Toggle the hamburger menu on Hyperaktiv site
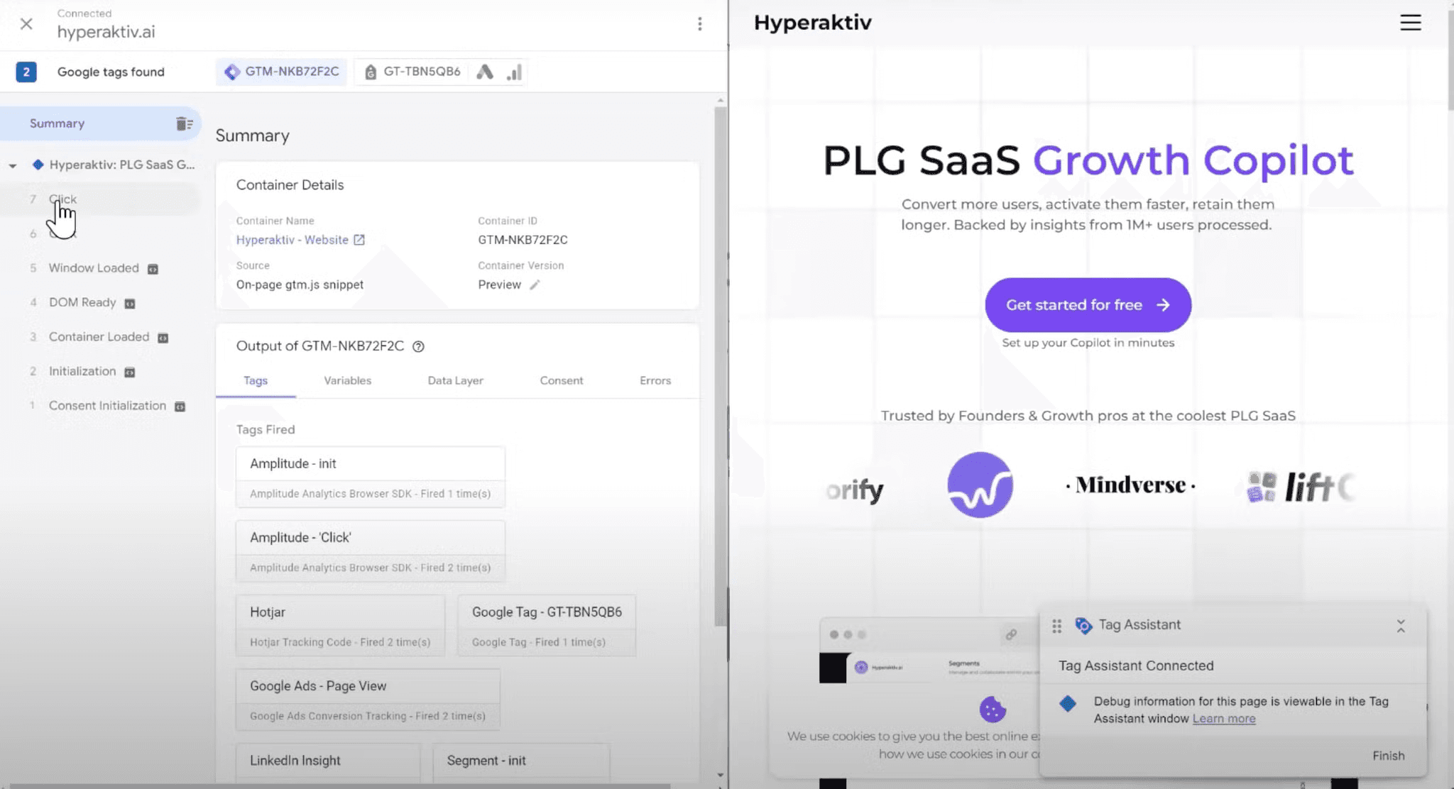Screen dimensions: 1454x789 1411,22
